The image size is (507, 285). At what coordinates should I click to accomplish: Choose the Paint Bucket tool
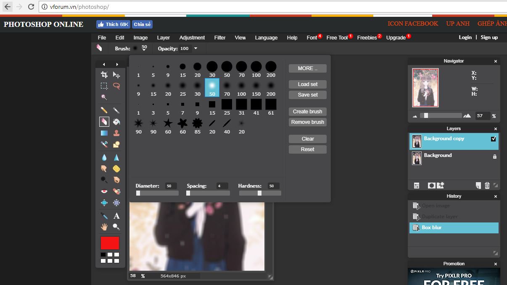tap(116, 122)
